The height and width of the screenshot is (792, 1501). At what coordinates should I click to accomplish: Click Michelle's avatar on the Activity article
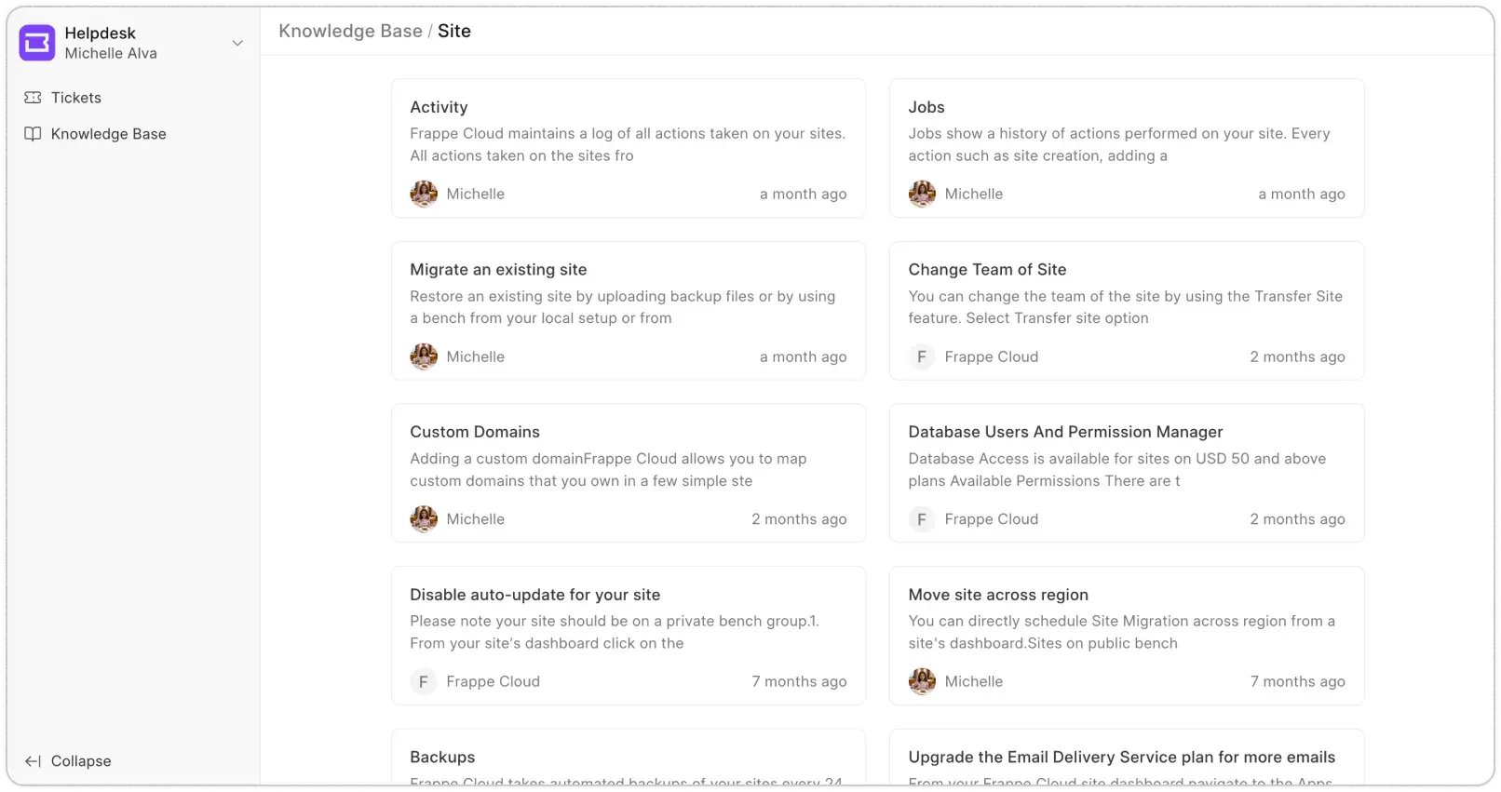[x=424, y=194]
